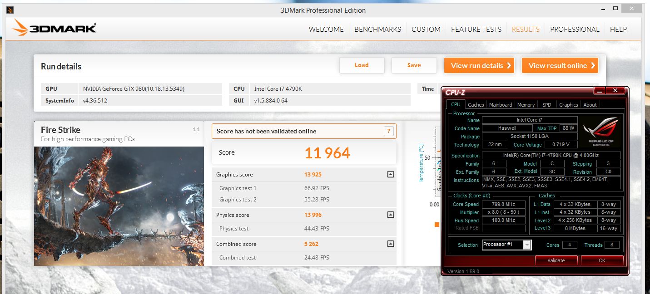The height and width of the screenshot is (294, 650).
Task: Open the Mainboard tab in CPU-Z
Action: pos(501,105)
